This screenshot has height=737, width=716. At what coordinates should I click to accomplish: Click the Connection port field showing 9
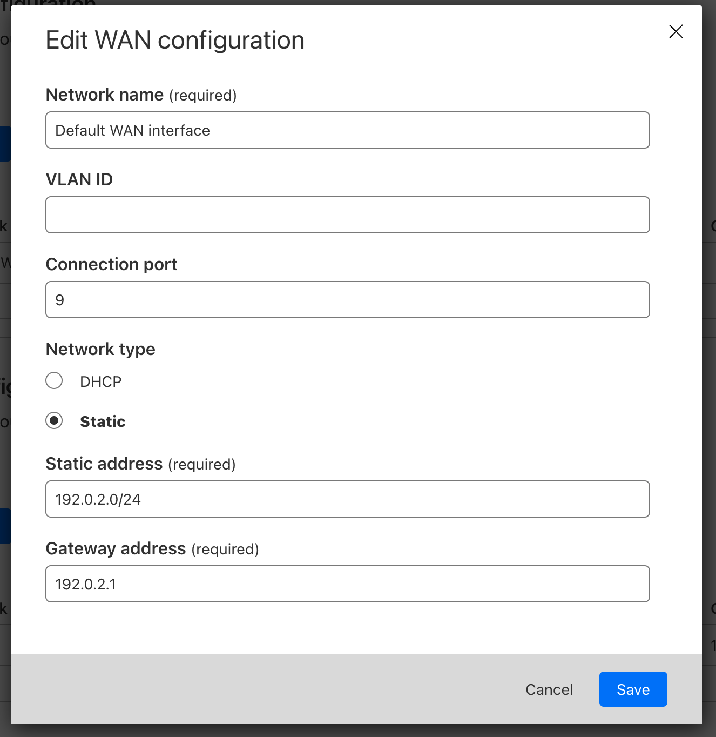tap(348, 299)
